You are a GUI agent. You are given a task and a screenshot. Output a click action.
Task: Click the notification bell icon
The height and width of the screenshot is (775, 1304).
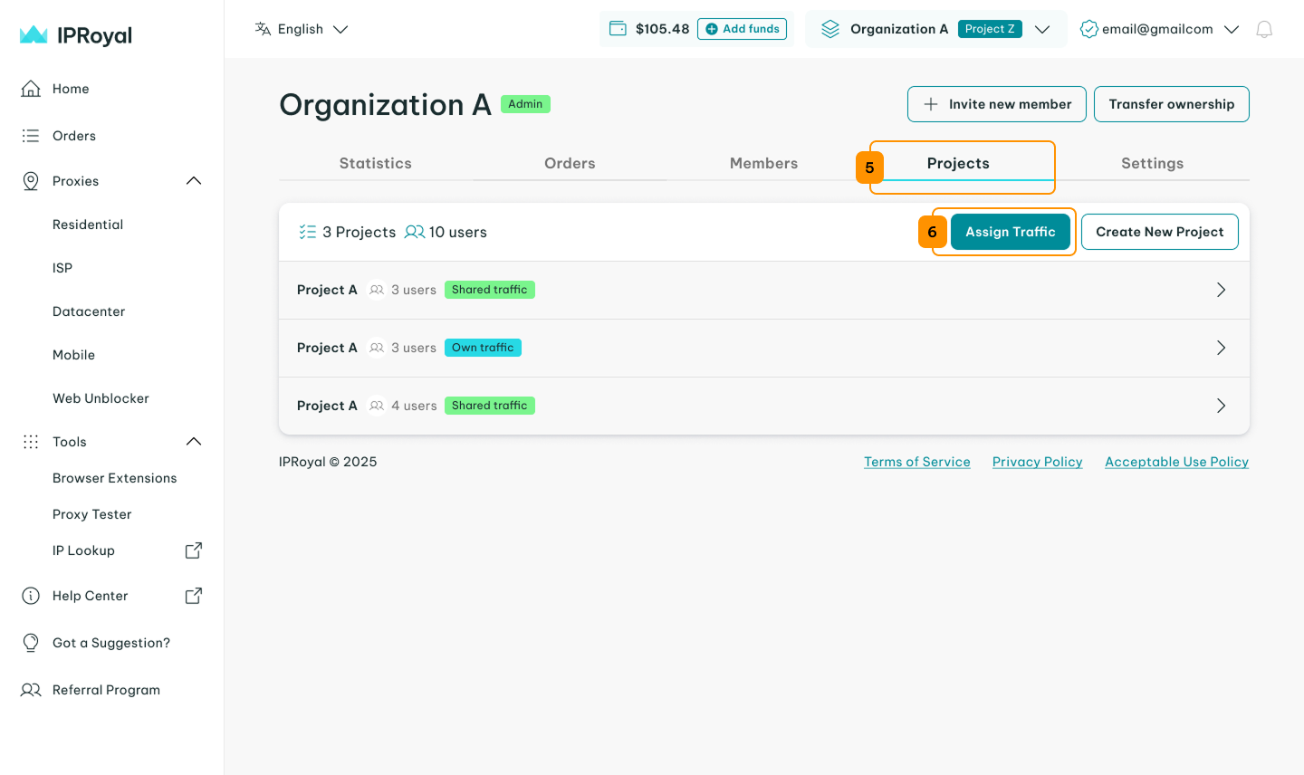click(1264, 29)
